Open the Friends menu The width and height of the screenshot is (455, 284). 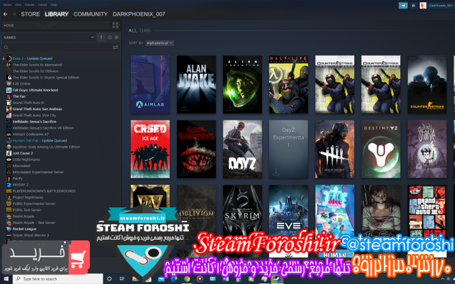[28, 4]
